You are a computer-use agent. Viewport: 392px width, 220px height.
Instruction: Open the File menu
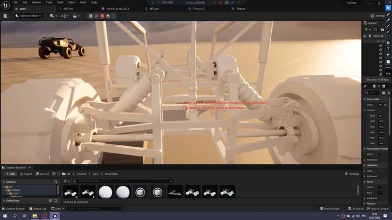tap(16, 2)
